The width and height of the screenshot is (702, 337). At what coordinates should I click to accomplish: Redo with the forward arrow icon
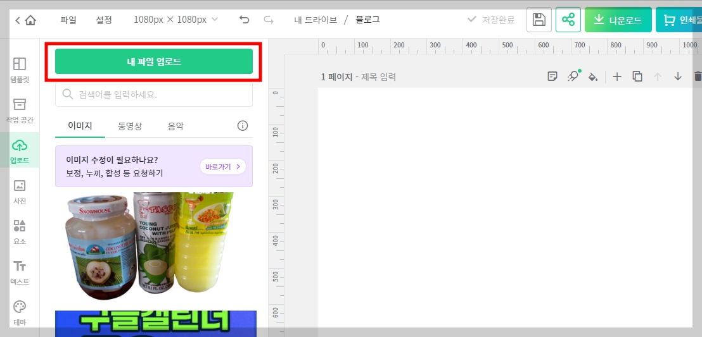pos(269,20)
